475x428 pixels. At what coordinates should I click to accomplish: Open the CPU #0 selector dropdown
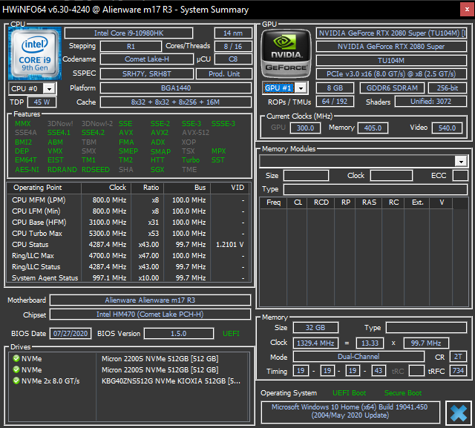click(49, 88)
